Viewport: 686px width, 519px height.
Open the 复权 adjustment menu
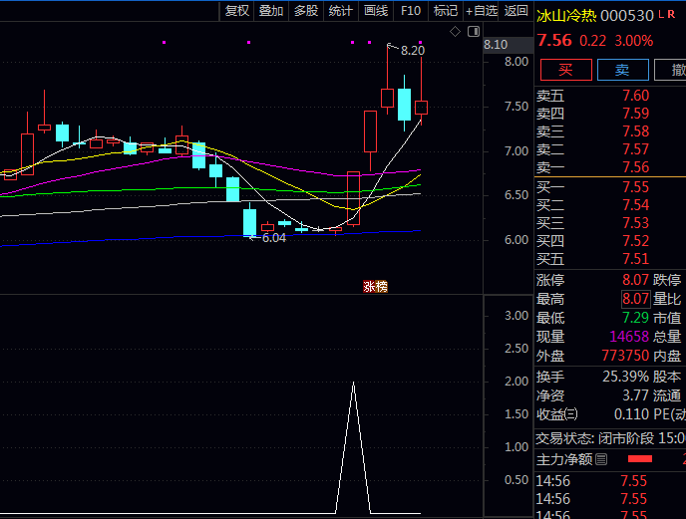[237, 11]
